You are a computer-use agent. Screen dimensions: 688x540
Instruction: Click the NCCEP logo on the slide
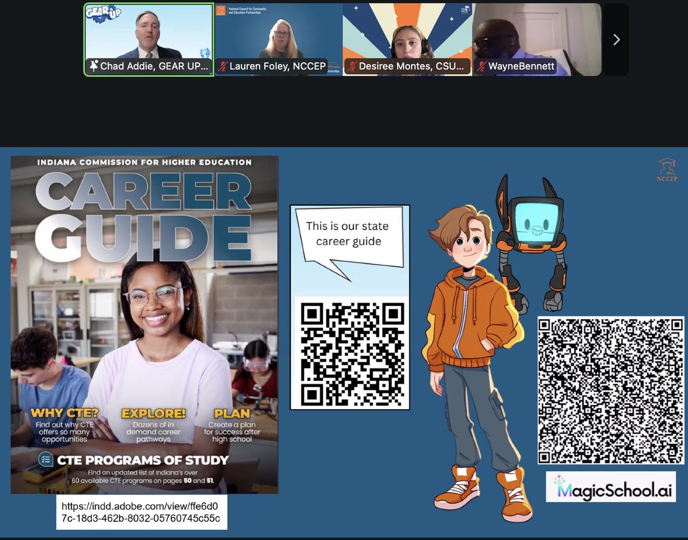[x=667, y=170]
